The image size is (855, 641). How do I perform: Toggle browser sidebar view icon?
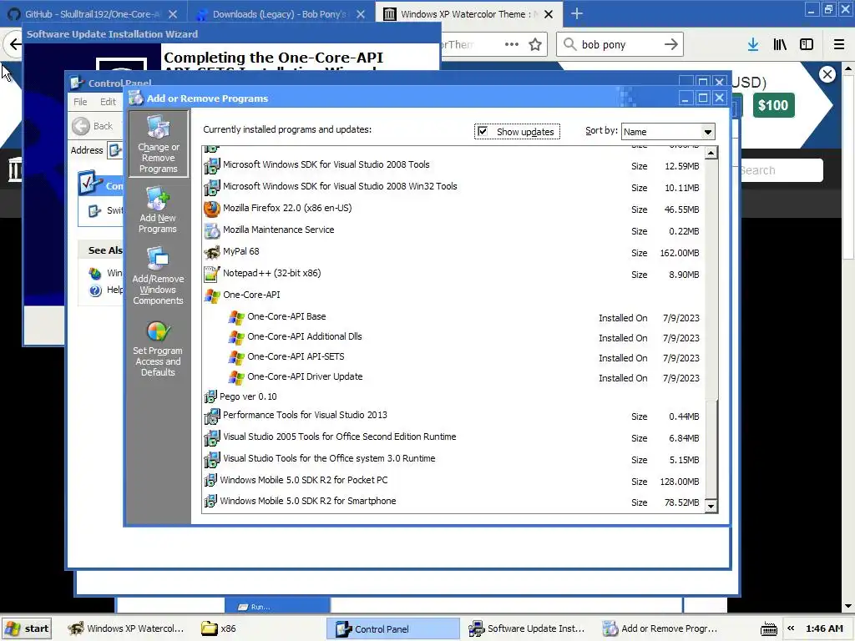pyautogui.click(x=807, y=45)
